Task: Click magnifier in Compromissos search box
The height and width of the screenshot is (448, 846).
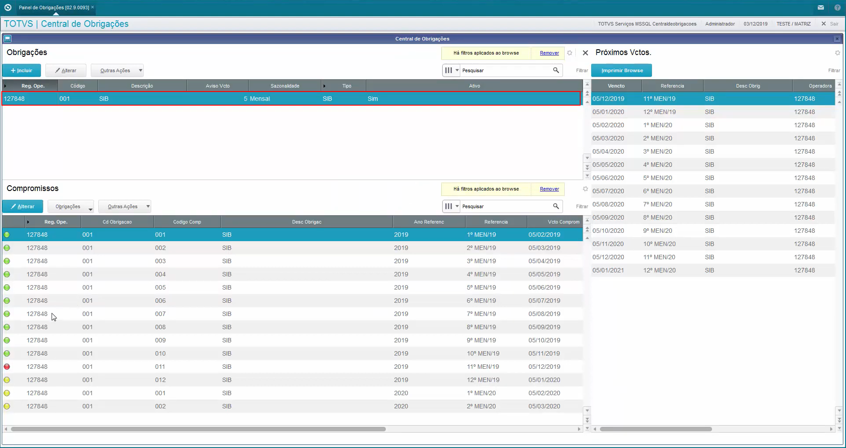Action: click(x=556, y=206)
